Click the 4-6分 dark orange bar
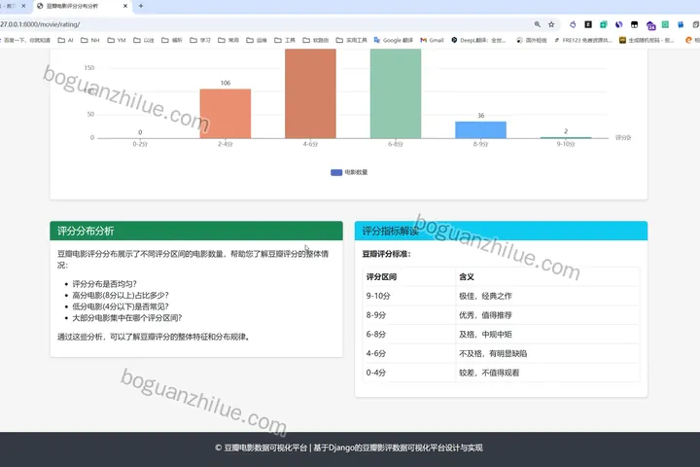 click(310, 93)
